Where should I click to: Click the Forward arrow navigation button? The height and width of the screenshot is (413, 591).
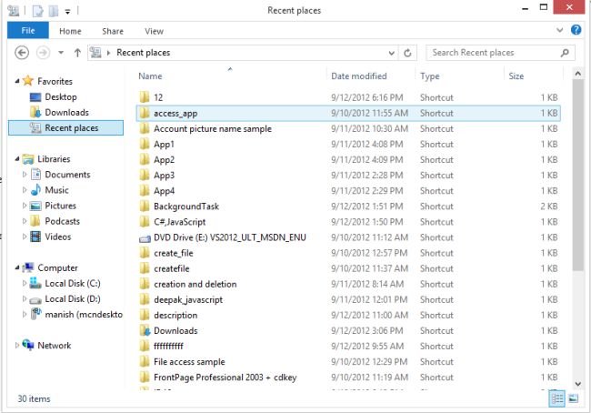coord(43,53)
